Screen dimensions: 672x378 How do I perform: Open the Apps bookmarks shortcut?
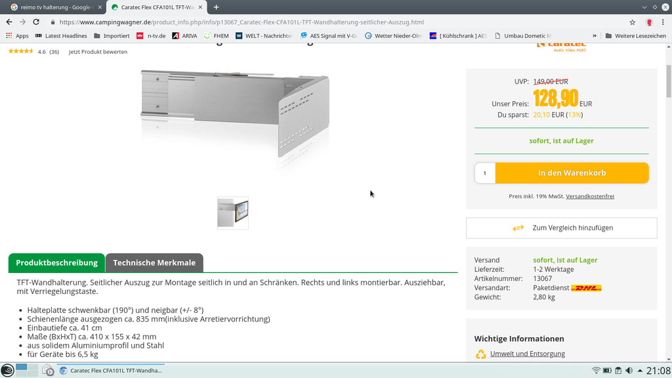(17, 35)
